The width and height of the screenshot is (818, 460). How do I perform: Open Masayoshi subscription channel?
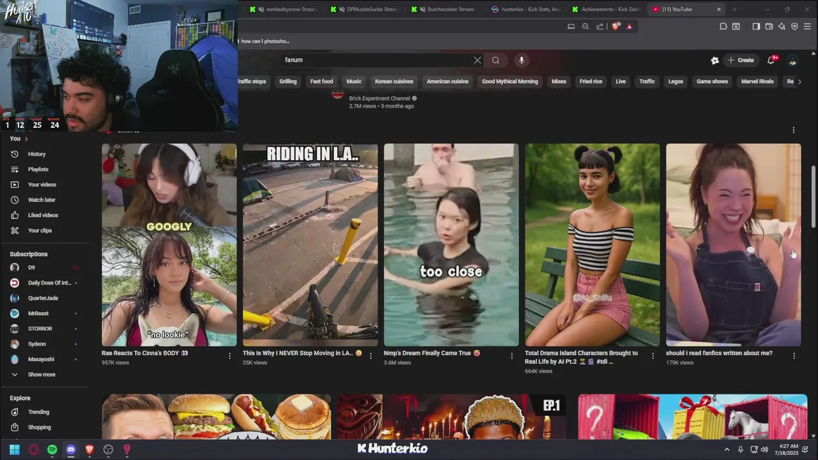pos(42,360)
